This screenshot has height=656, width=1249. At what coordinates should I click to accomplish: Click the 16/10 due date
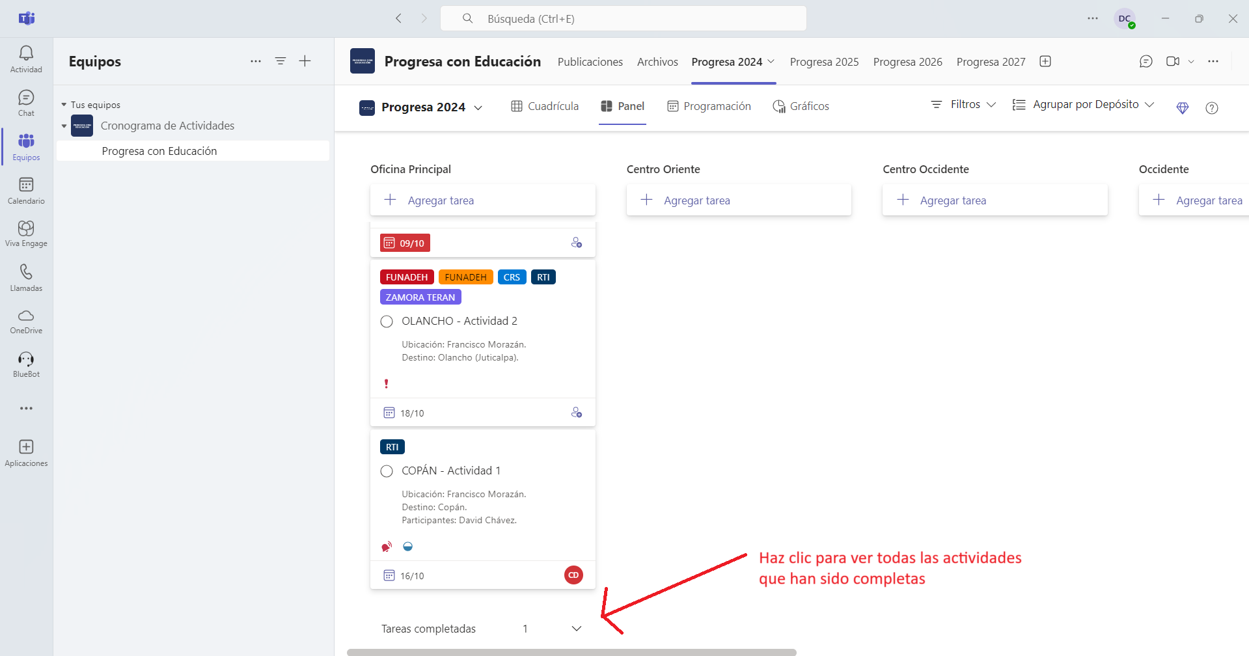pos(404,576)
